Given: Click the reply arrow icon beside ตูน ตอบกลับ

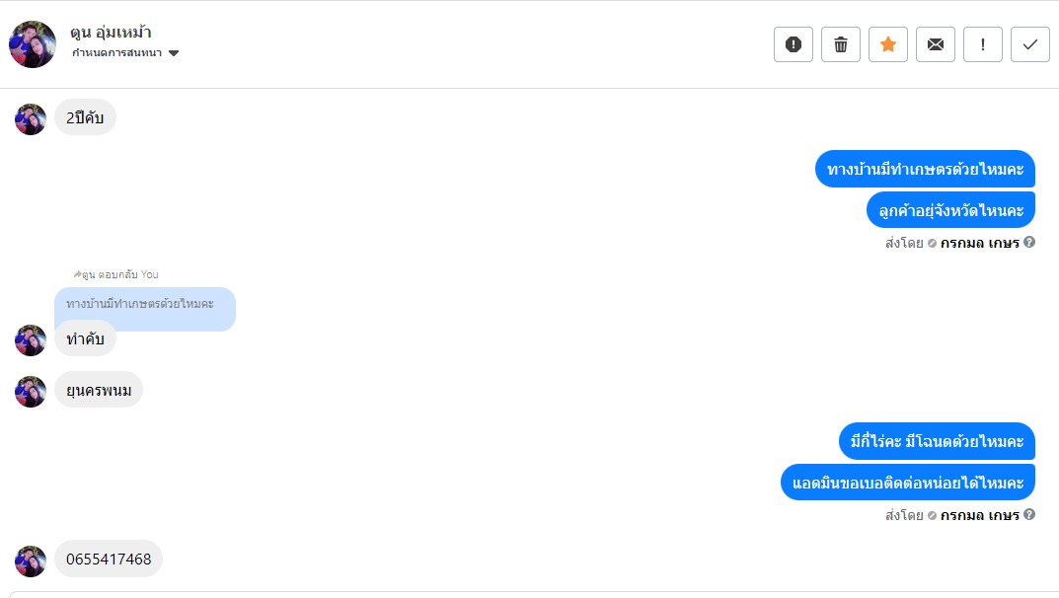Looking at the screenshot, I should tap(77, 274).
